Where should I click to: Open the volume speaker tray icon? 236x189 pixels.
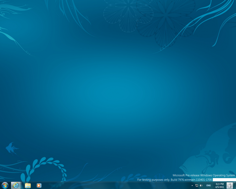(201, 186)
